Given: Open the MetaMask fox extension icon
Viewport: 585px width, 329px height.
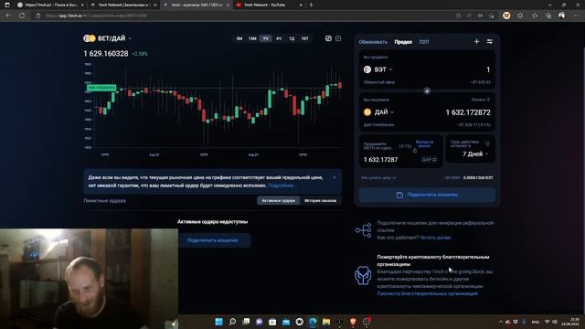Looking at the screenshot, I should tap(506, 16).
